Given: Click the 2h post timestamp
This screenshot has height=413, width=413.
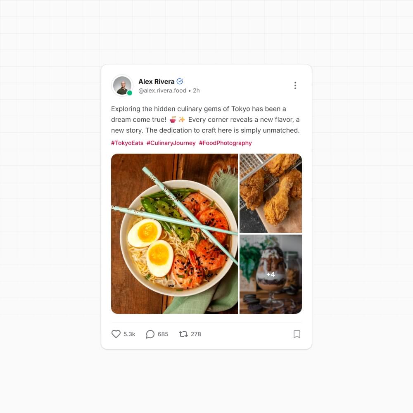Looking at the screenshot, I should coord(196,90).
